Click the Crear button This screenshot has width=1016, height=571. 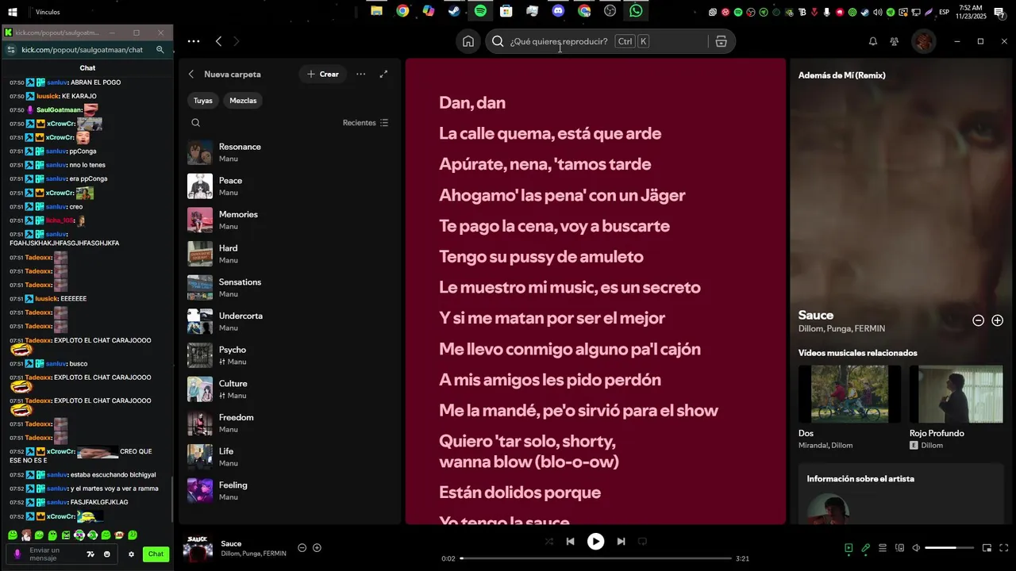click(323, 74)
